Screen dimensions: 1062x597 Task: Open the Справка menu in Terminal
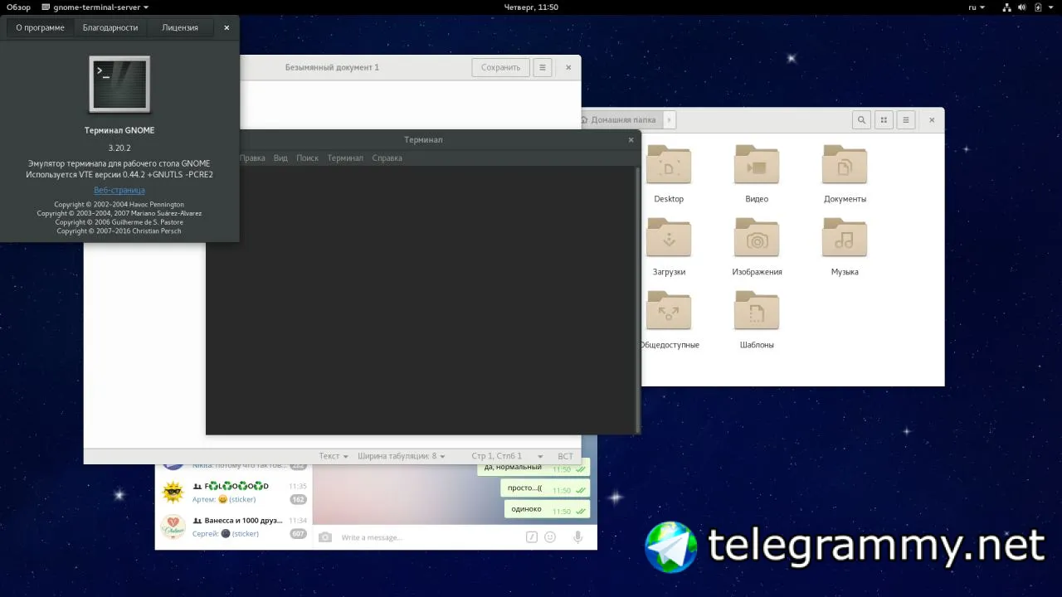(x=387, y=158)
